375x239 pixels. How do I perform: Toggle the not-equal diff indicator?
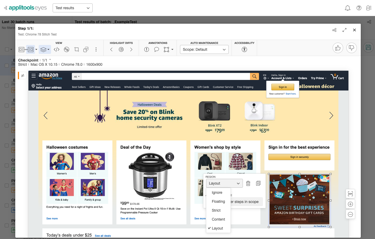coord(22,75)
